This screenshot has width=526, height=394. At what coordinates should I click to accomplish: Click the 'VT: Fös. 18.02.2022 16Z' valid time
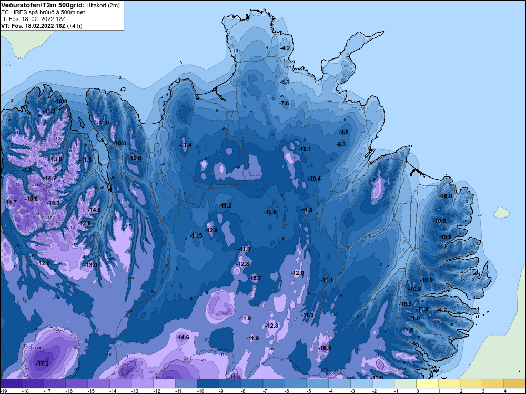(x=34, y=26)
